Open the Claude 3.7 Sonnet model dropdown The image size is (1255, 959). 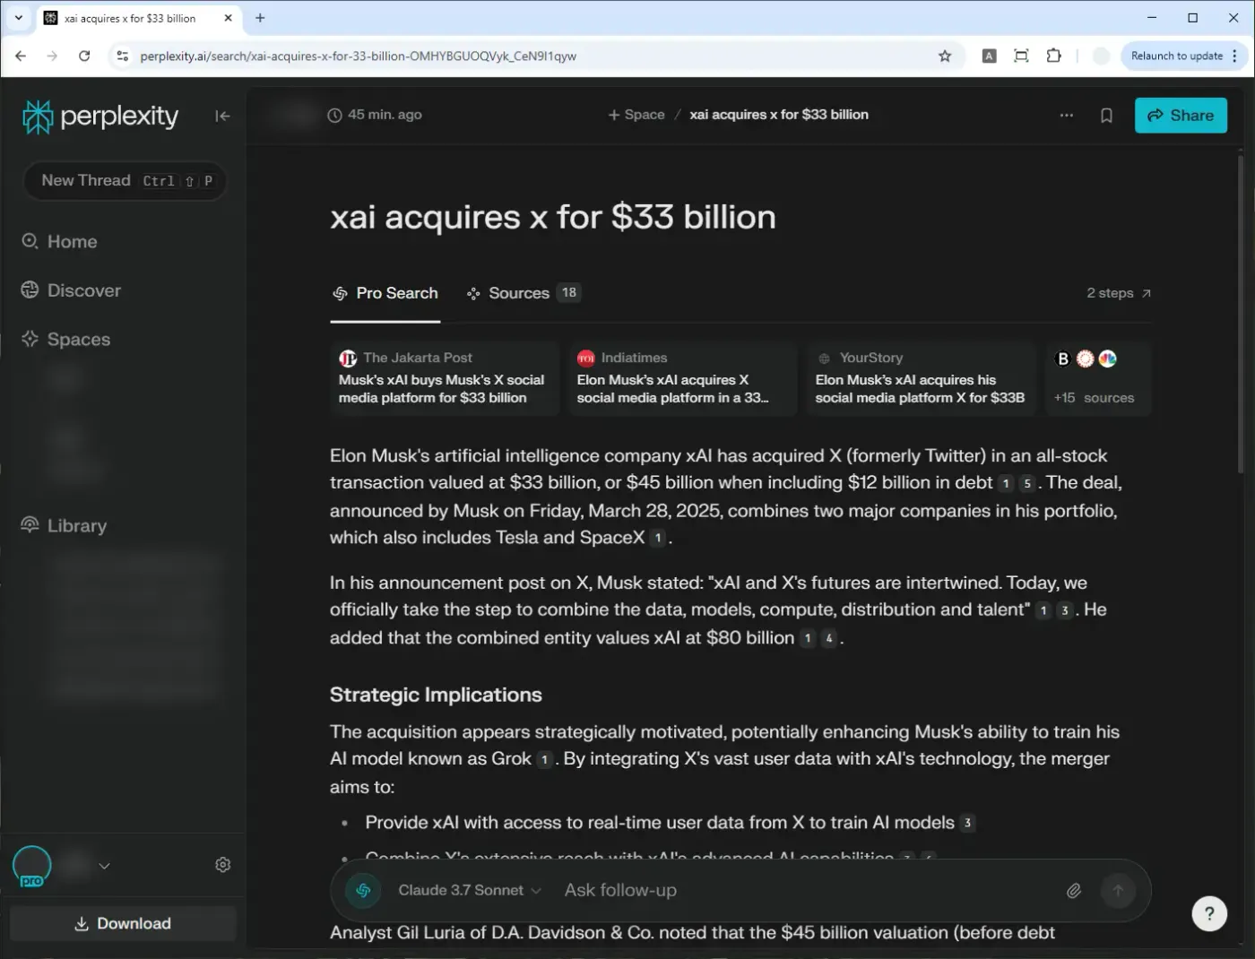(x=470, y=890)
